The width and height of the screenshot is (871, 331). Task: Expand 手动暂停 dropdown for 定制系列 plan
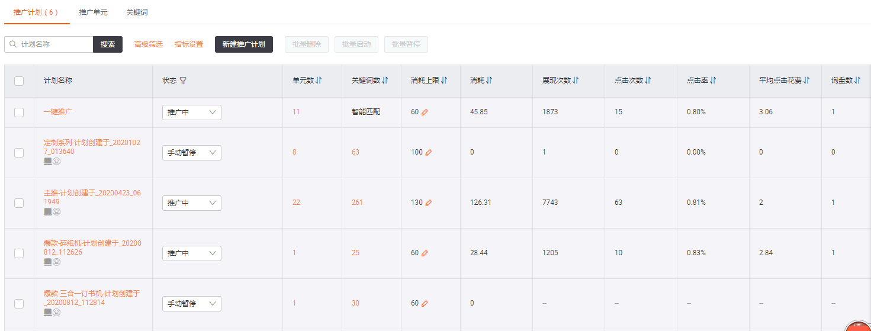pos(191,153)
